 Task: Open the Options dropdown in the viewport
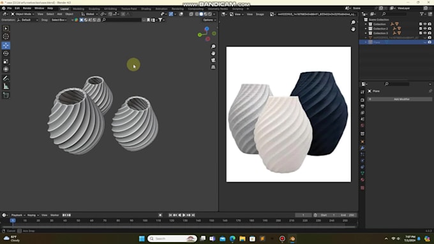tap(209, 20)
